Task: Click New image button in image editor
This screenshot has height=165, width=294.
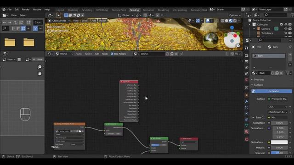Action: [x=38, y=60]
